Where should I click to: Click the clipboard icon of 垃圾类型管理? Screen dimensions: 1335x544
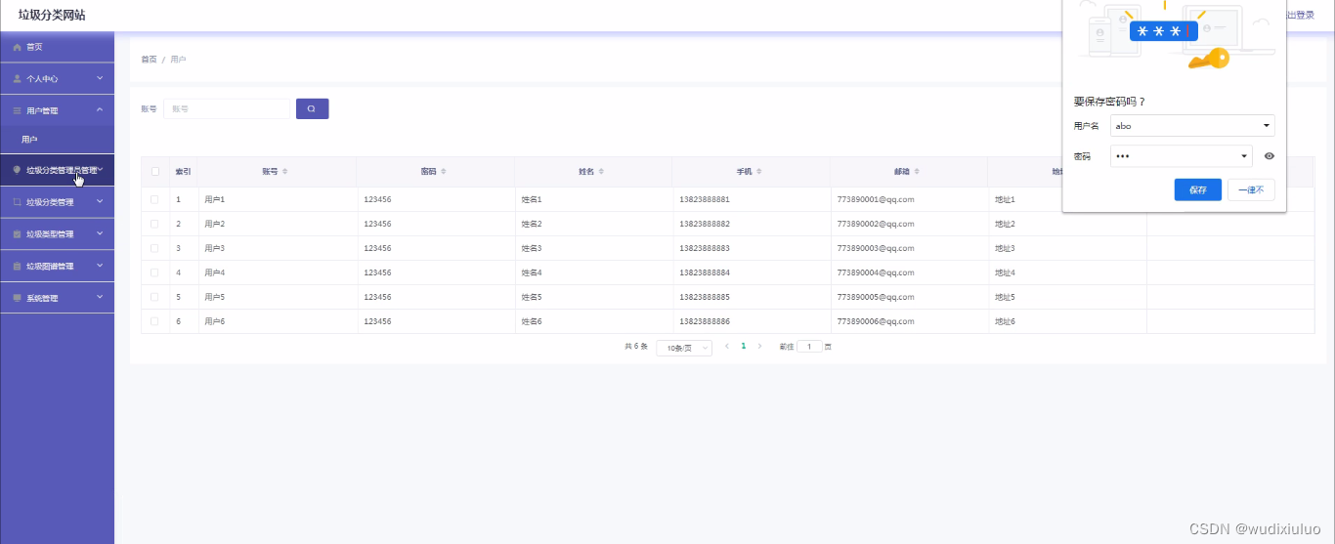point(17,234)
